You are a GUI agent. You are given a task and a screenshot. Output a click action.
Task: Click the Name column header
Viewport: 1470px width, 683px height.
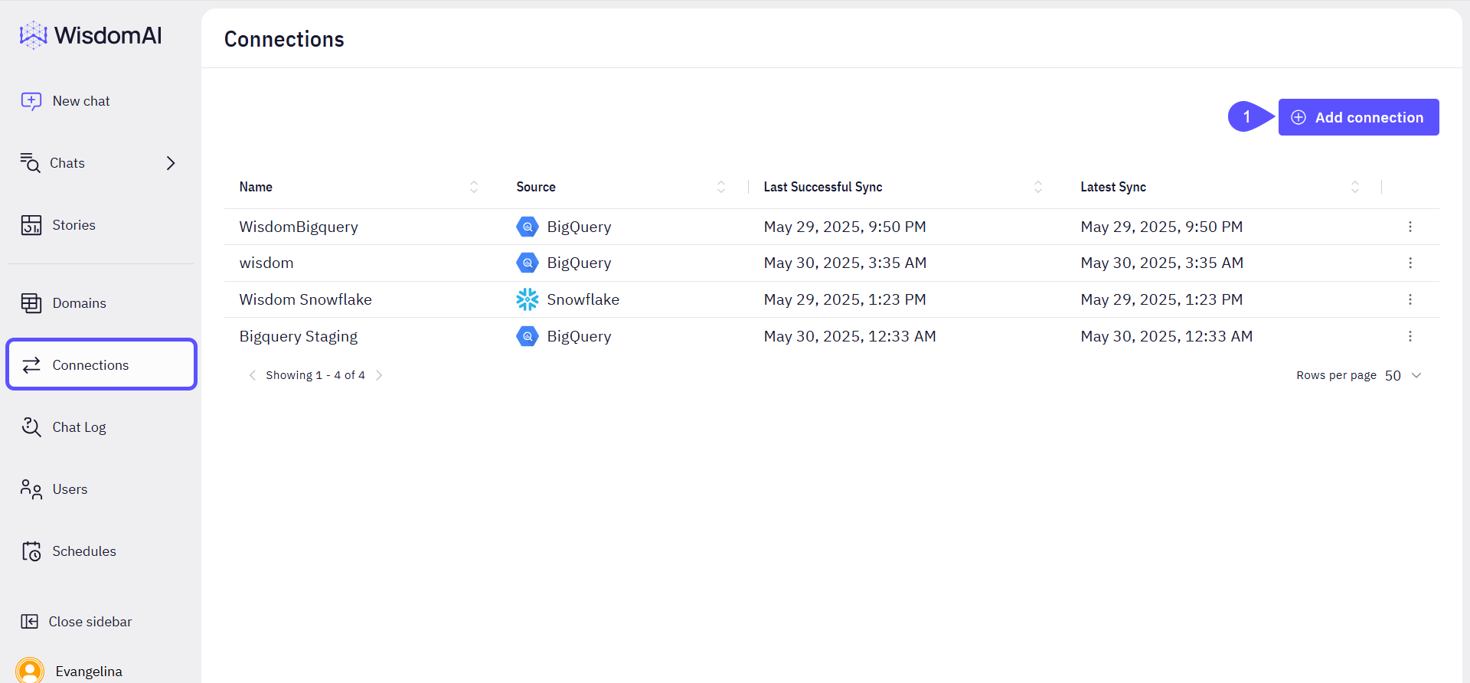(256, 187)
